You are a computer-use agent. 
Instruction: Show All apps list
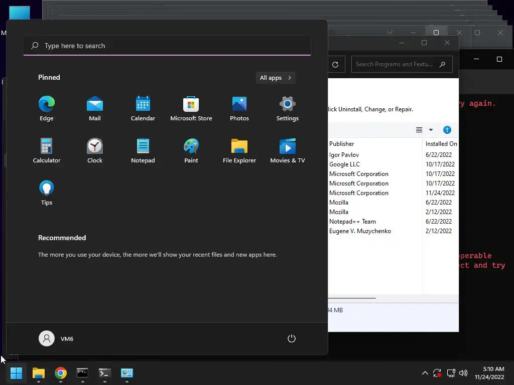276,78
